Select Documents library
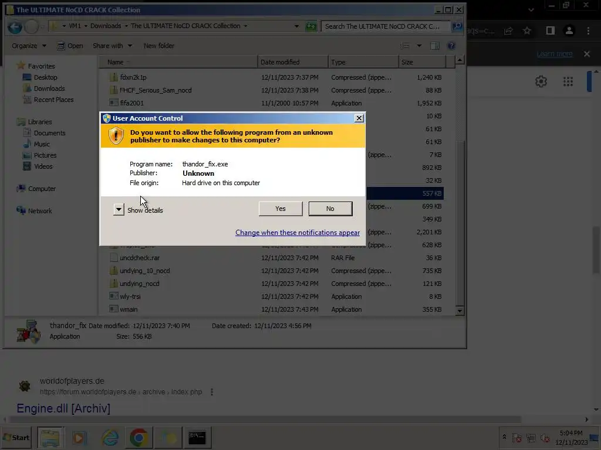Viewport: 601px width, 450px height. (44, 133)
